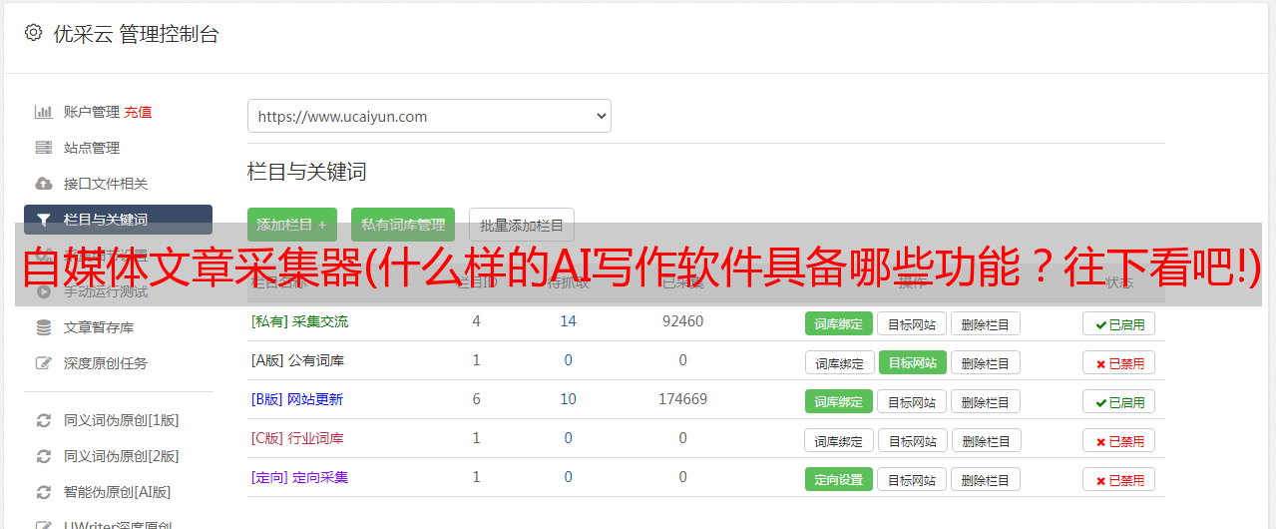Open the [B版] 网站更新 column
This screenshot has height=529, width=1276.
click(x=296, y=399)
